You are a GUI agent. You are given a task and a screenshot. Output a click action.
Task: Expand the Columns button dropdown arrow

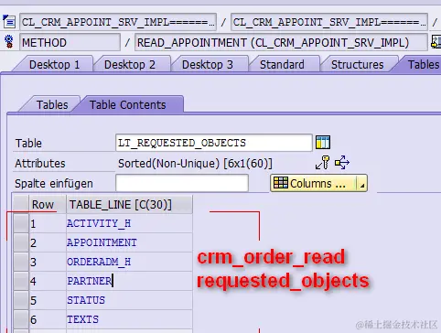(x=361, y=183)
